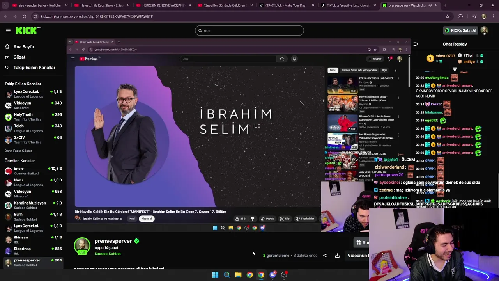Image resolution: width=499 pixels, height=281 pixels.
Task: Open the Burhi recommended channel
Action: [33, 217]
